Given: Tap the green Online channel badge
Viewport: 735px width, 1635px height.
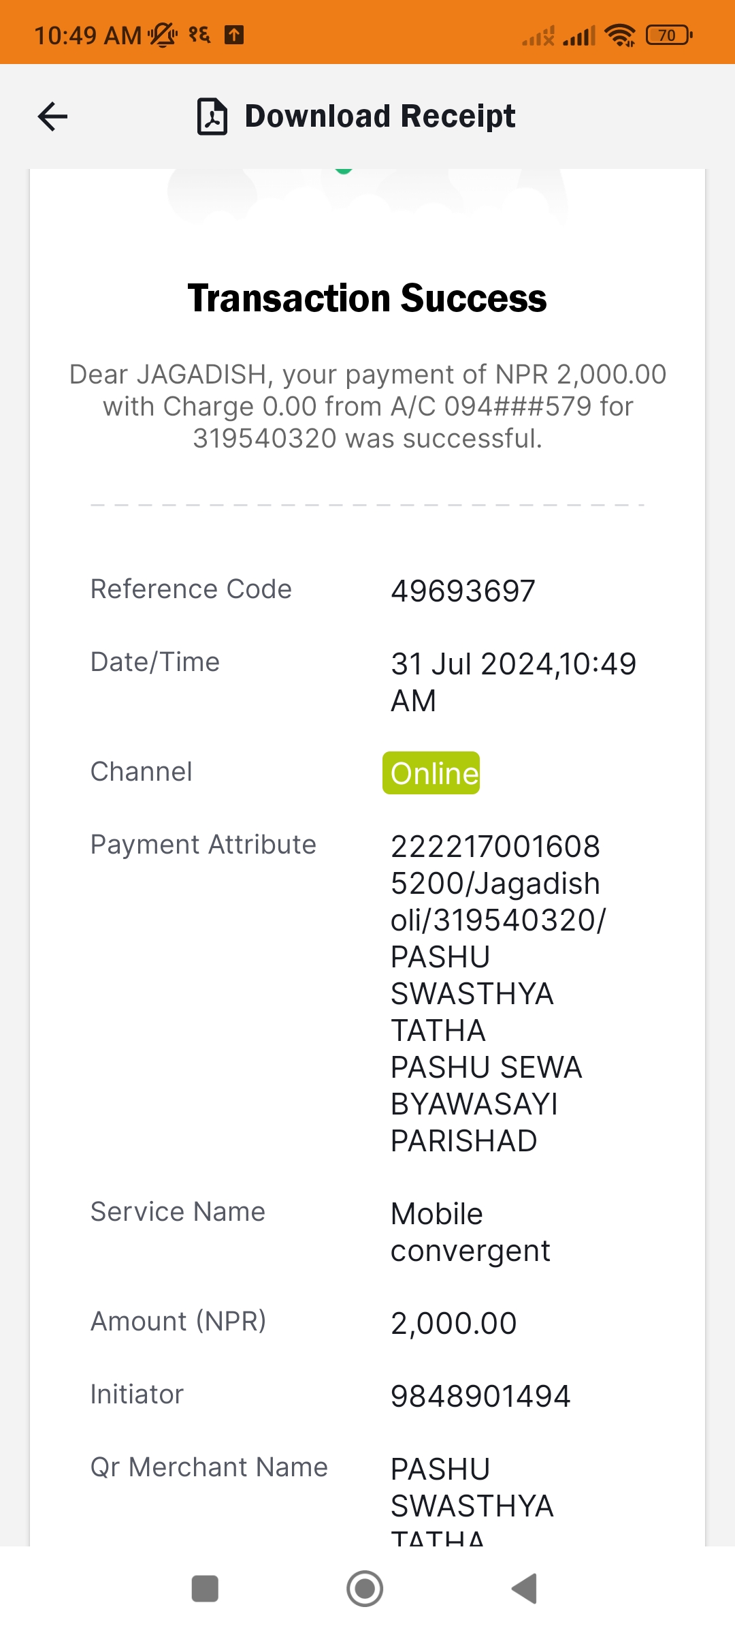Looking at the screenshot, I should [431, 773].
